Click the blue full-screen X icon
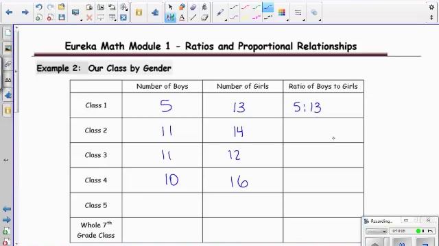The image size is (439, 246). pos(123,18)
